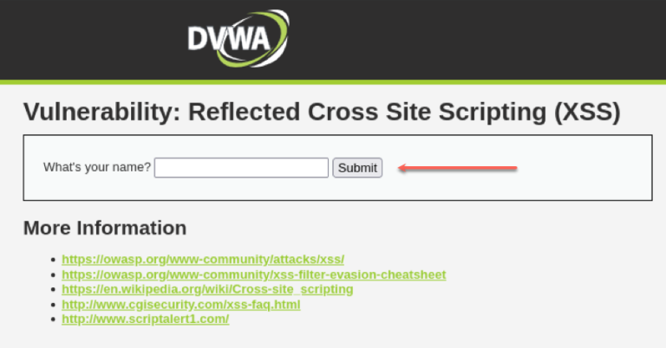Click the red arrow pointing at Submit

458,168
